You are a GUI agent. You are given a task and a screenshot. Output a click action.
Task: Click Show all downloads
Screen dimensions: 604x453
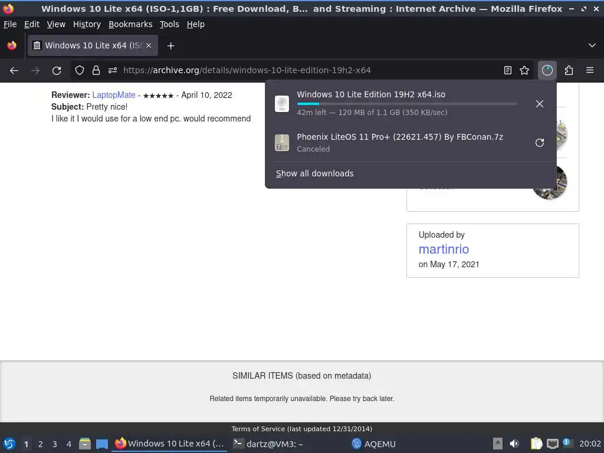[x=315, y=174]
